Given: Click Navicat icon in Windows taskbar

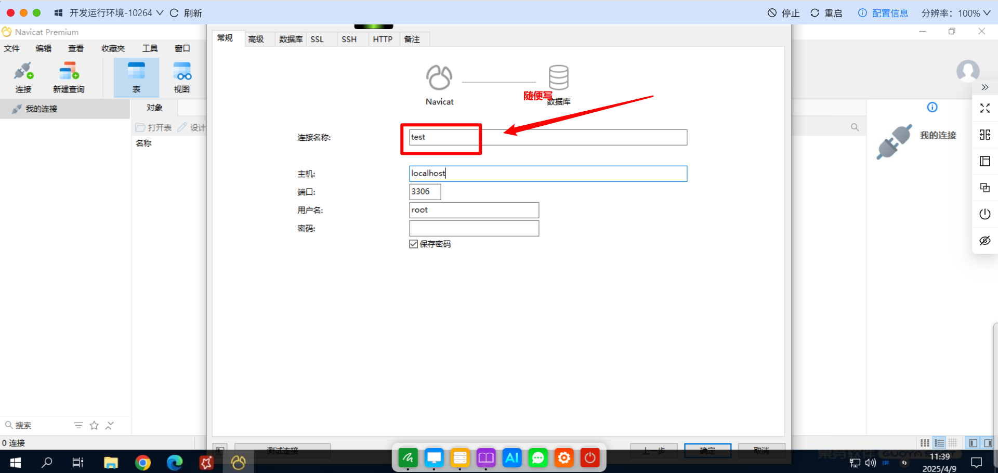Looking at the screenshot, I should click(238, 462).
